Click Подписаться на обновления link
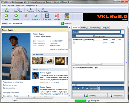This screenshot has width=129, height=103. pos(13,82)
